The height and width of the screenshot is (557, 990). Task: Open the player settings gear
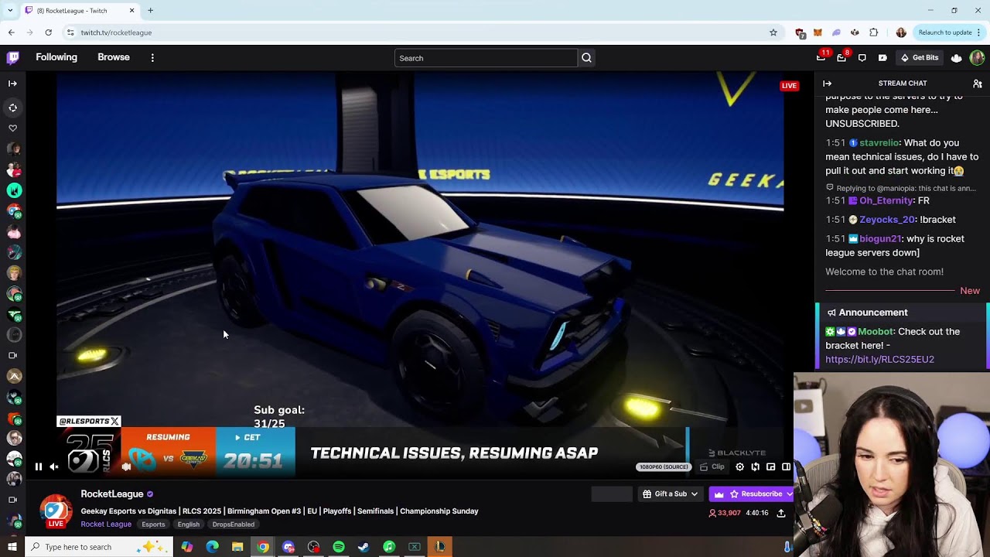pos(739,466)
